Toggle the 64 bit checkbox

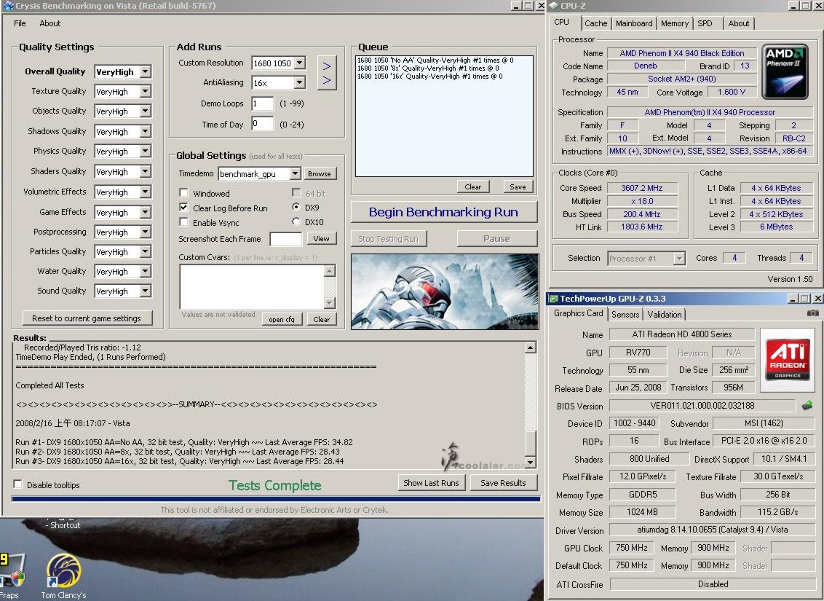[x=296, y=192]
